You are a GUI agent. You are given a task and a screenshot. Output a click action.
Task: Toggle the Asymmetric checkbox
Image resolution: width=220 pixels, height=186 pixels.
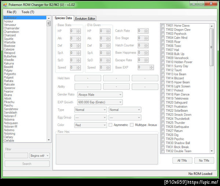pos(110,125)
